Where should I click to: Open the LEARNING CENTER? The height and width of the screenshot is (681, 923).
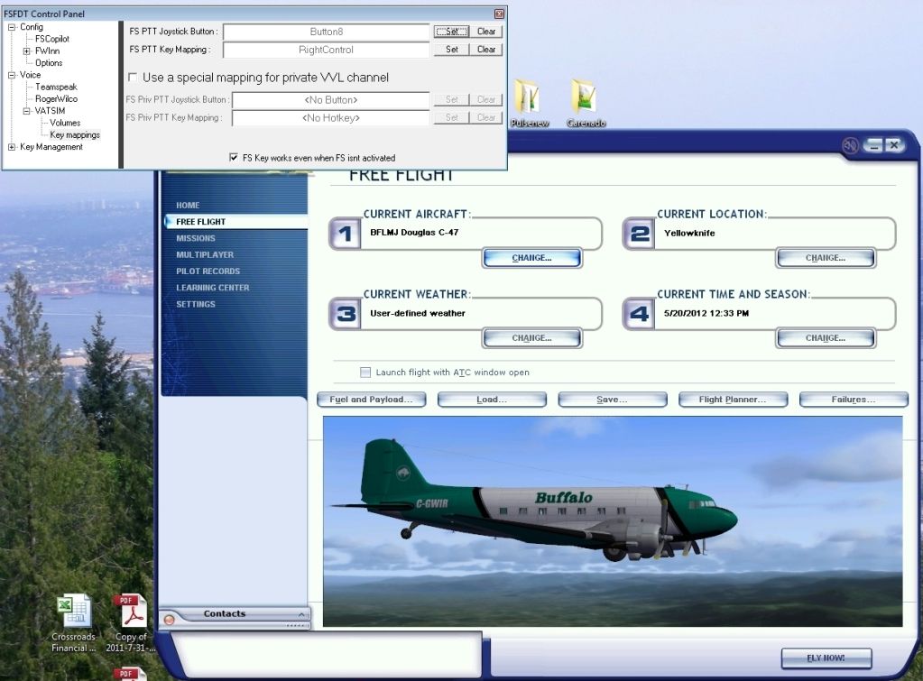[x=213, y=288]
